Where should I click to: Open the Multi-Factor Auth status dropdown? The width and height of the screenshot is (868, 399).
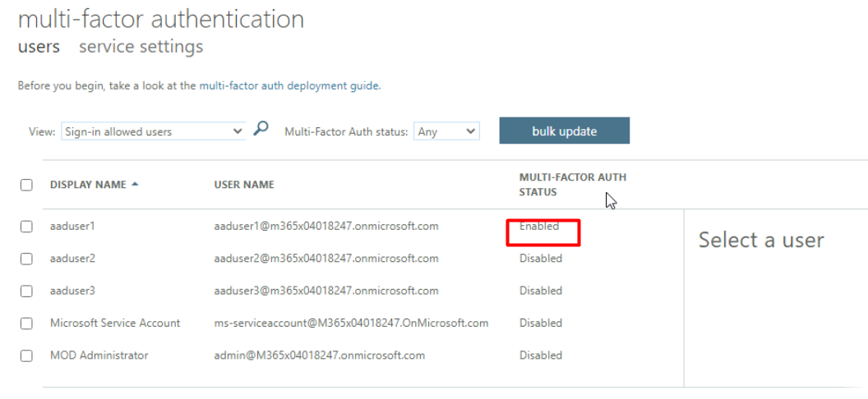click(x=446, y=131)
